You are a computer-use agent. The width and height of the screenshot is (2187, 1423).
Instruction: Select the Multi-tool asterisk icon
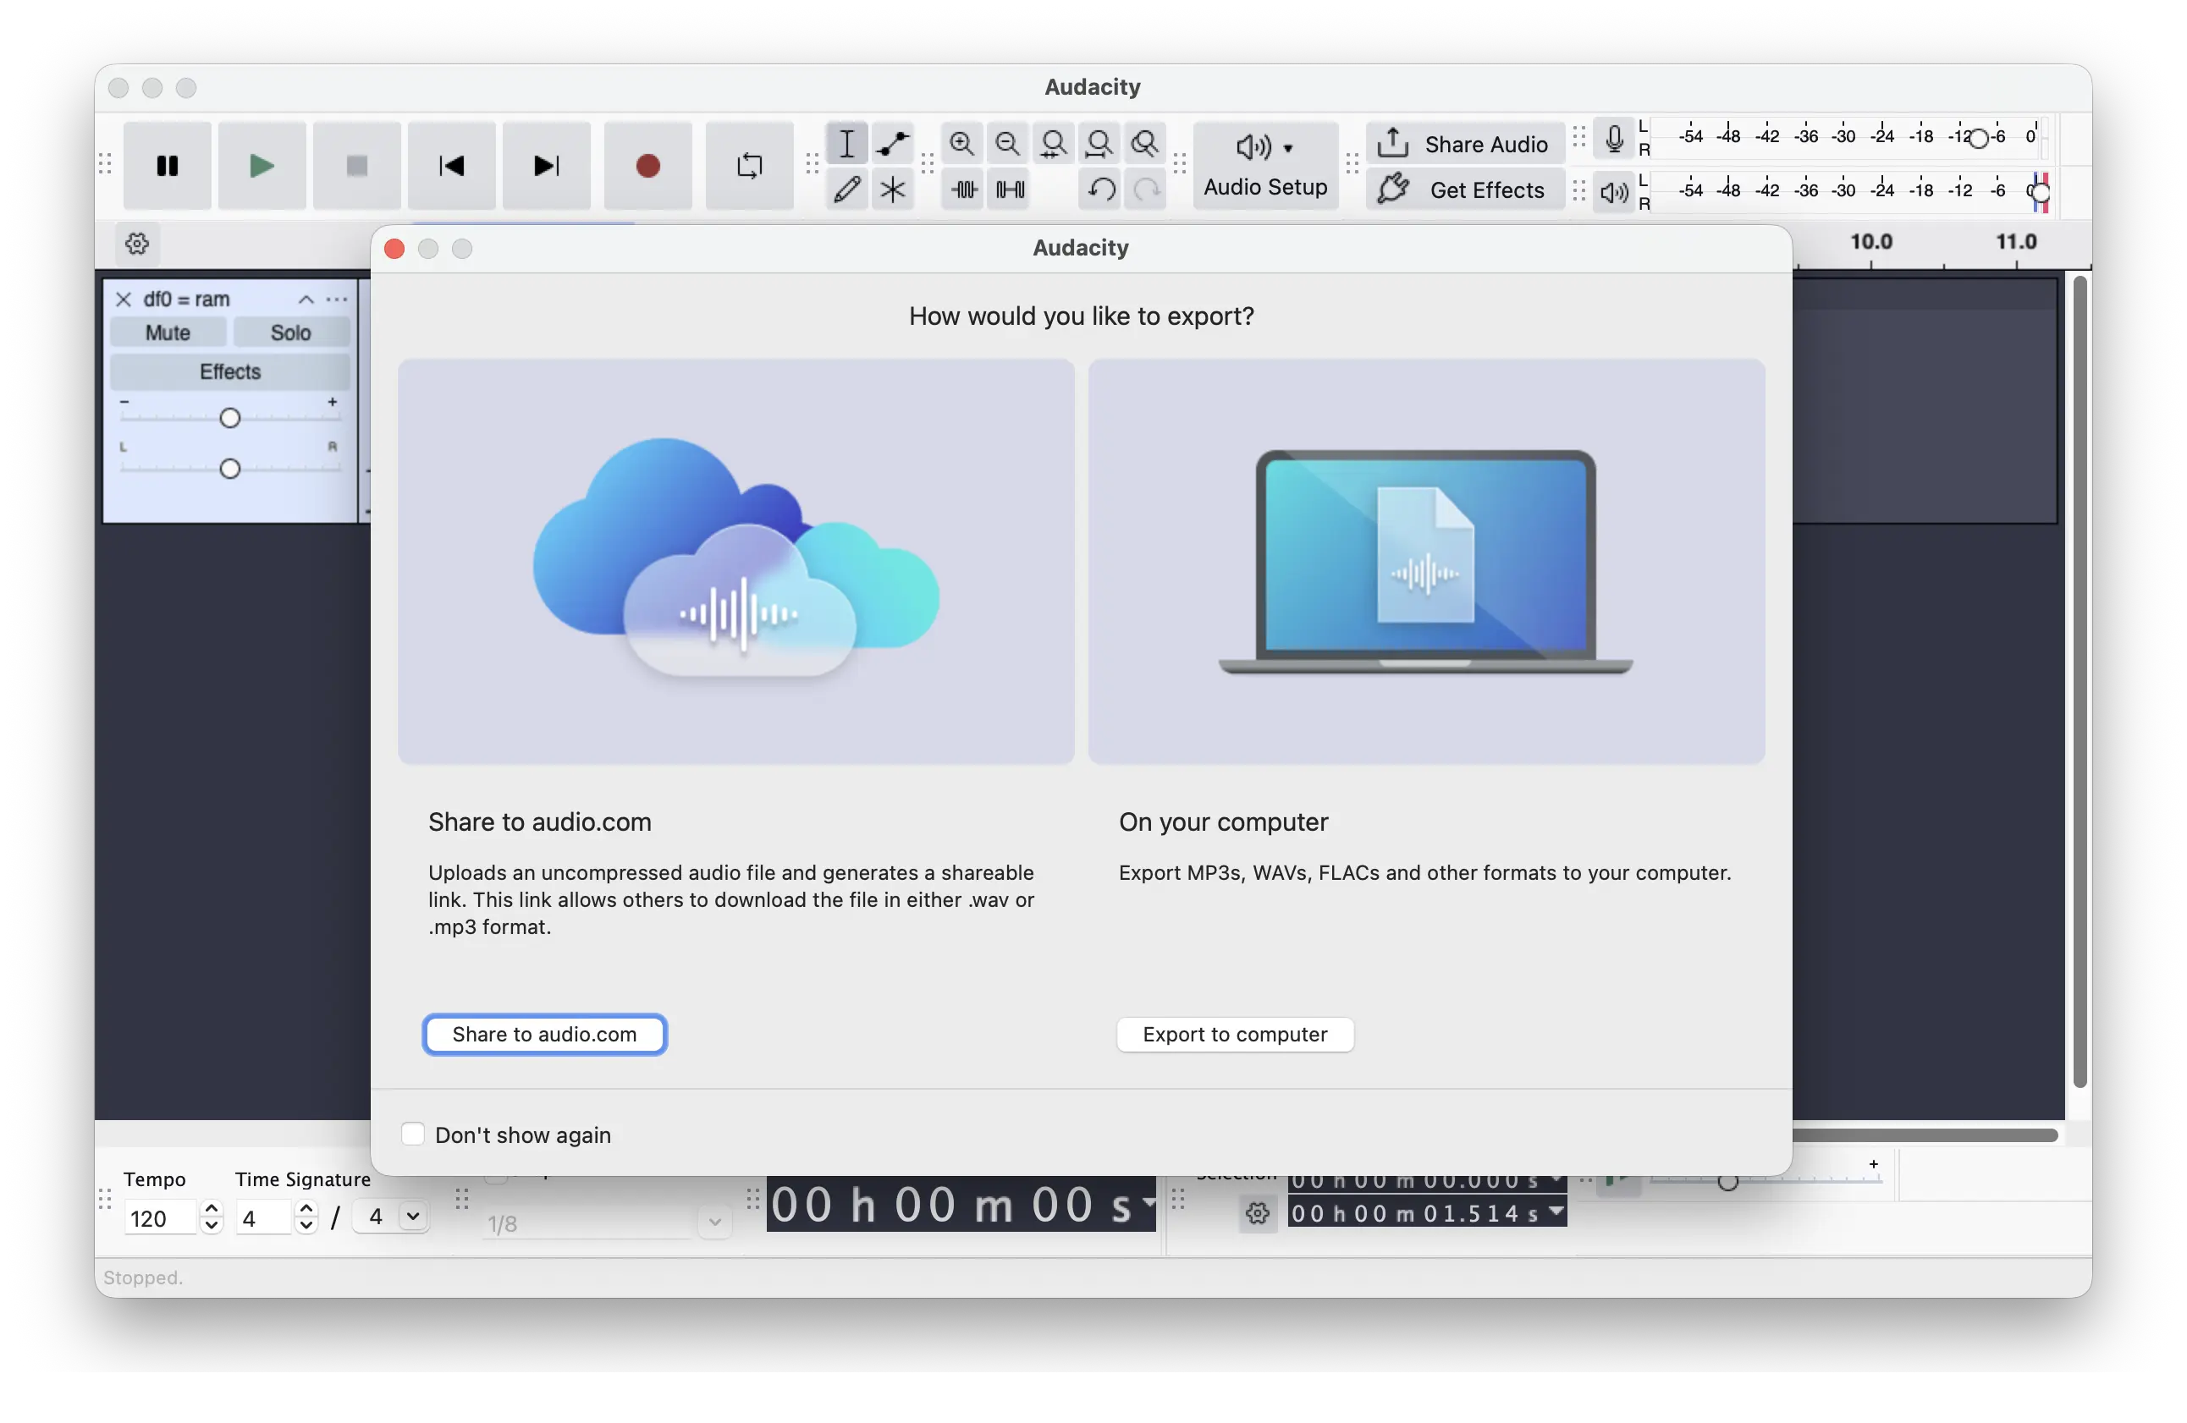tap(892, 190)
